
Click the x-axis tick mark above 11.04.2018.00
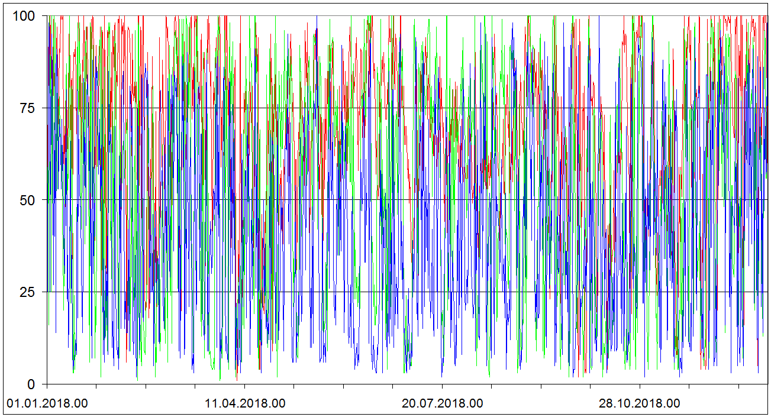click(244, 387)
